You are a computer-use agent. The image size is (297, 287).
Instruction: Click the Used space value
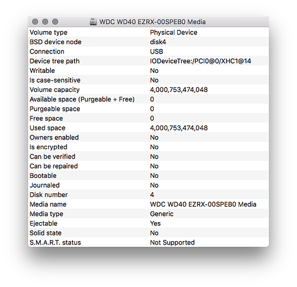[179, 128]
